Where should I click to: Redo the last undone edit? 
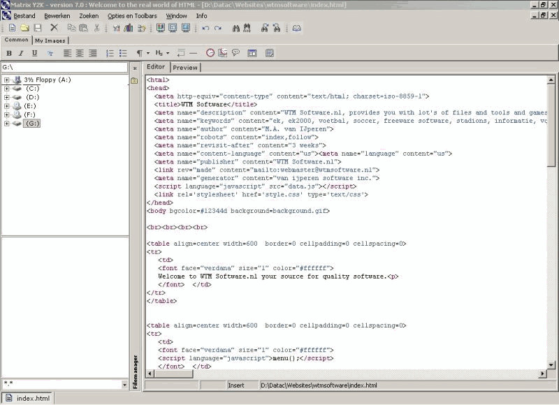click(x=218, y=28)
